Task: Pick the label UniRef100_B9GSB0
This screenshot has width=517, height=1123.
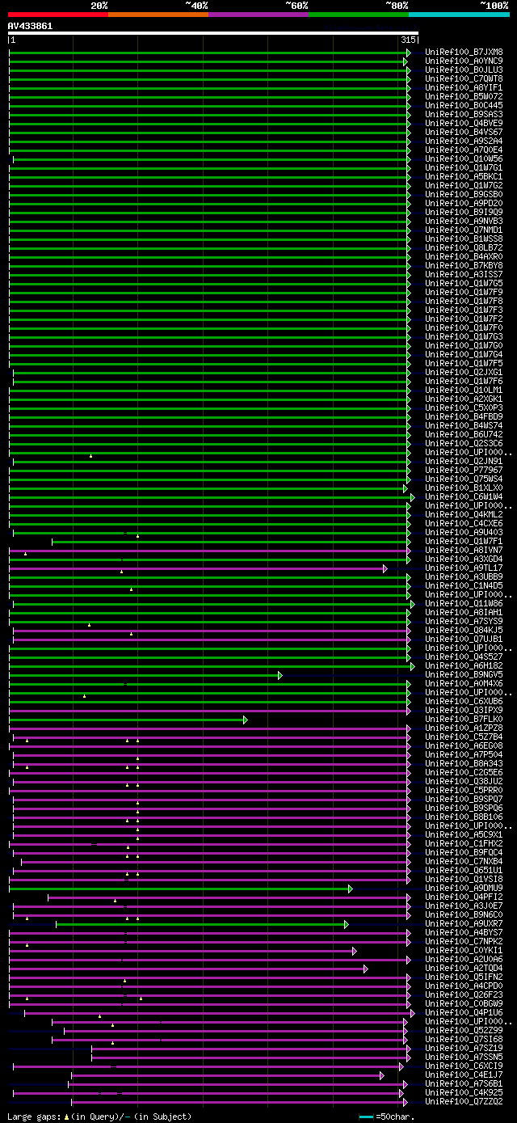Action: tap(464, 195)
